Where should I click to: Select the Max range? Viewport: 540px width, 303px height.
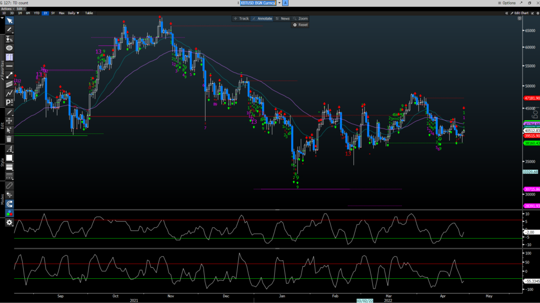[62, 13]
